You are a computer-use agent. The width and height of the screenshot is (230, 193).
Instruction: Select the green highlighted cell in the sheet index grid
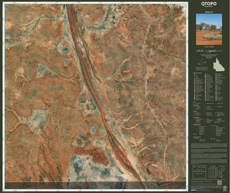pyautogui.click(x=199, y=171)
